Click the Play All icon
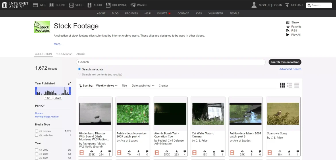 [x=288, y=35]
